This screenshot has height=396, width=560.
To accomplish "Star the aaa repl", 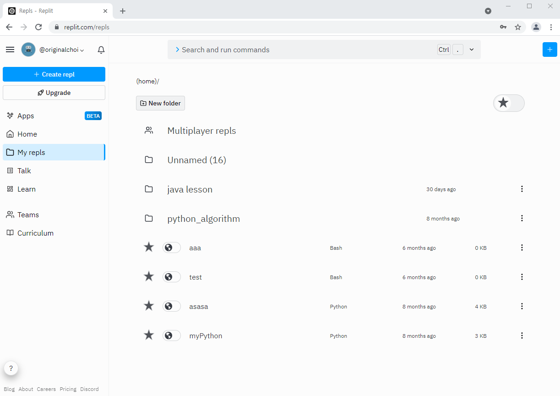I will coord(149,247).
